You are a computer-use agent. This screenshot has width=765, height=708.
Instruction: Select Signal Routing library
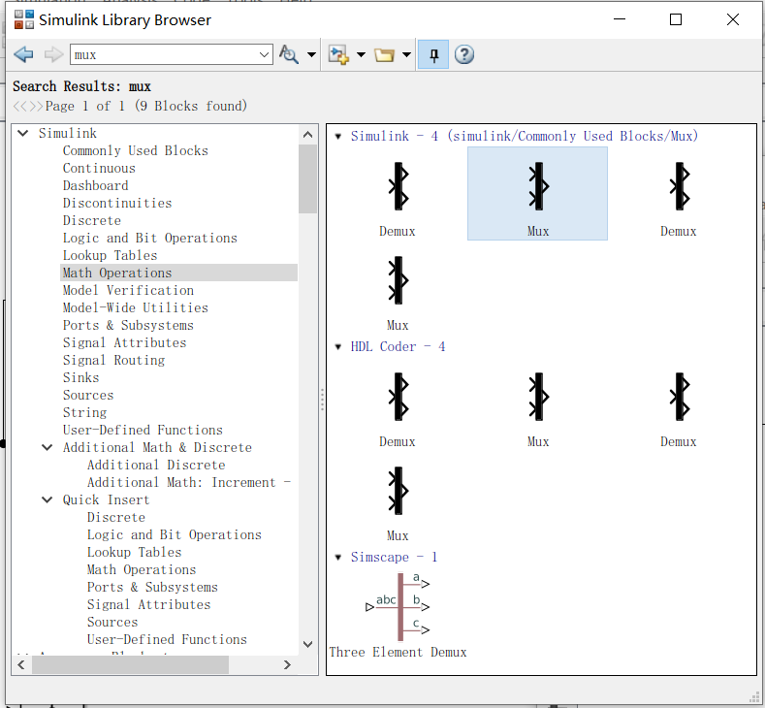tap(113, 360)
